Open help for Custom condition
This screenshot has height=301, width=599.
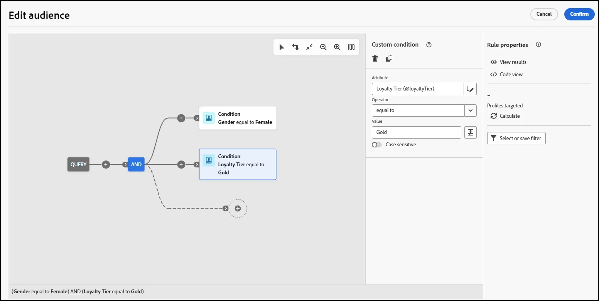[x=429, y=45]
